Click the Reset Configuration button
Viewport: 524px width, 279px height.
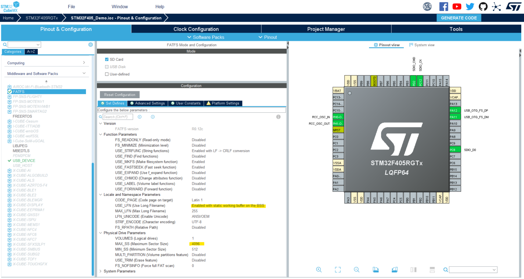[119, 94]
